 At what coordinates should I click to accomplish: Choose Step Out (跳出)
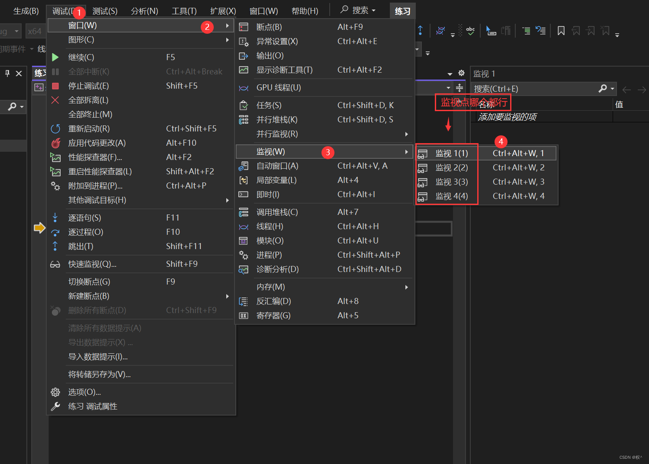tap(141, 246)
